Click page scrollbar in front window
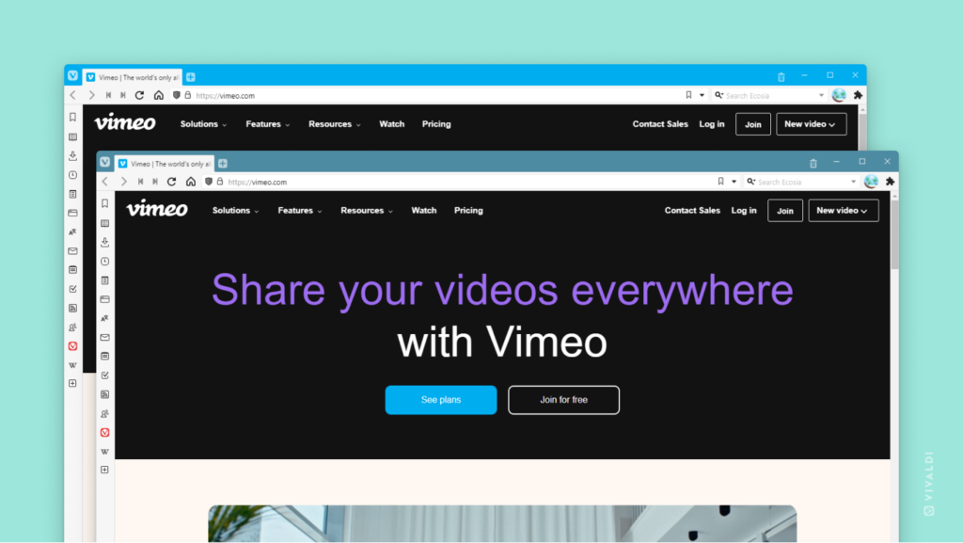Screen dimensions: 963x543 [894, 233]
